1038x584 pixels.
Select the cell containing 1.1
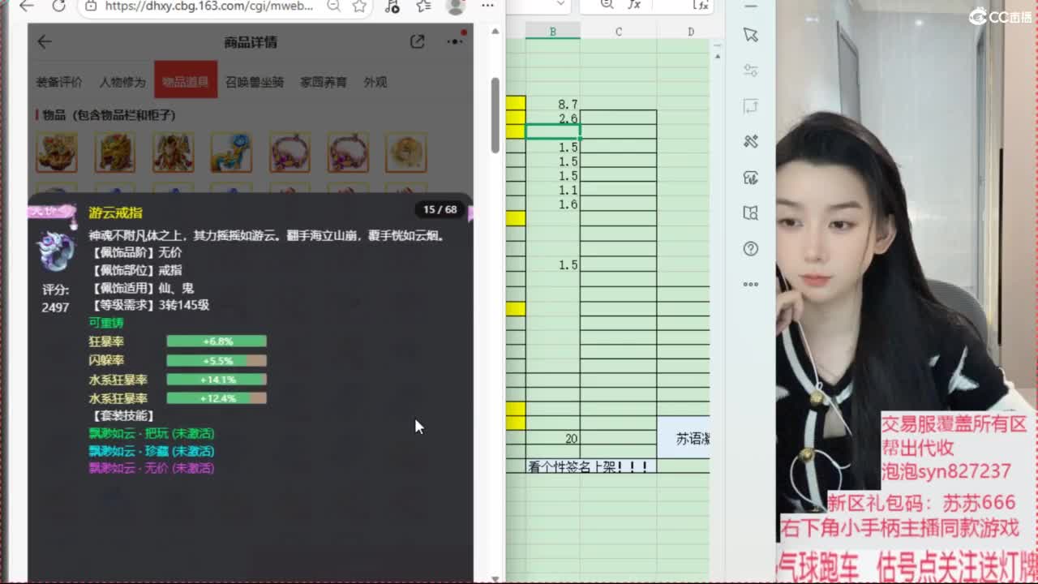tap(552, 190)
